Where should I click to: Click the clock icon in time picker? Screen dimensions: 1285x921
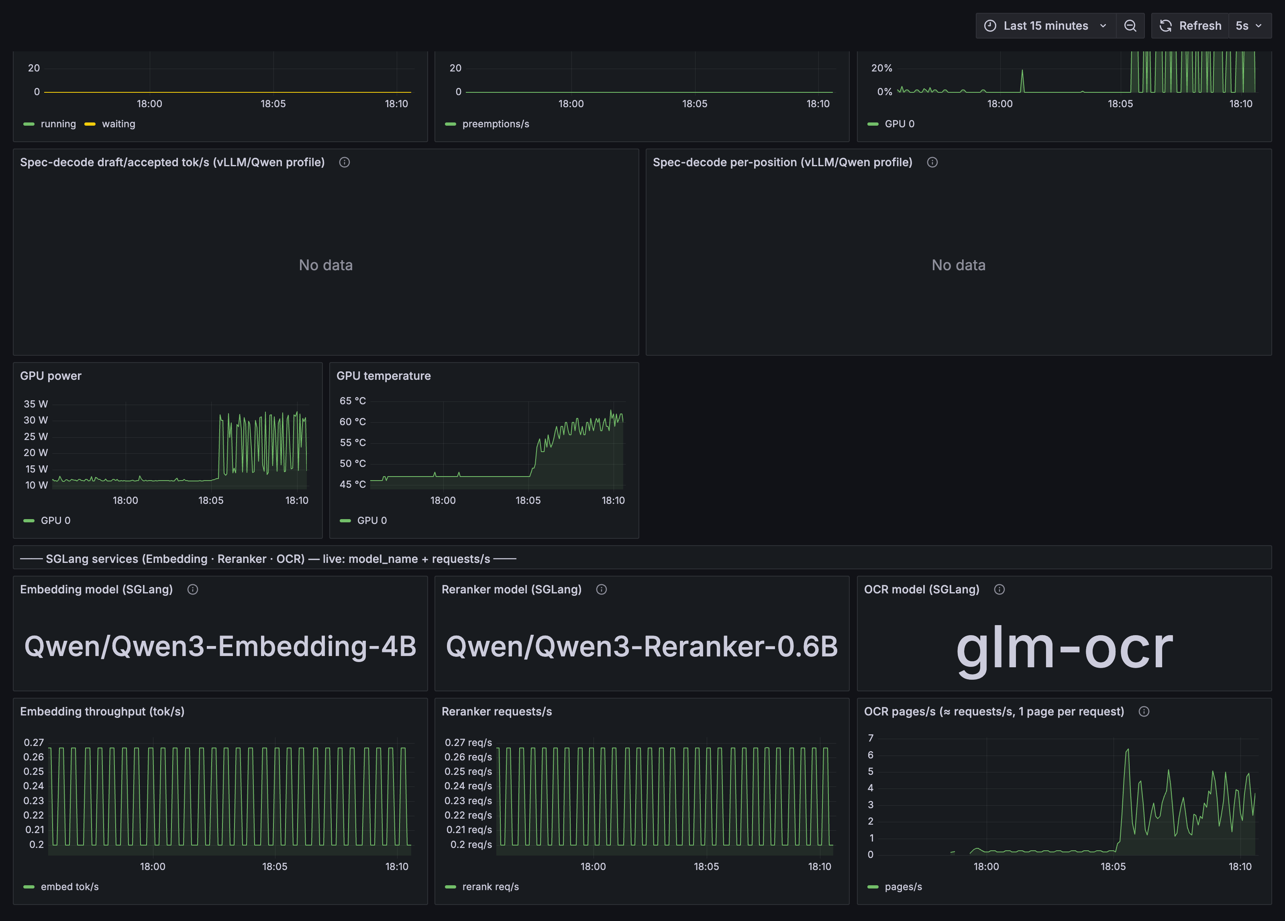point(990,25)
